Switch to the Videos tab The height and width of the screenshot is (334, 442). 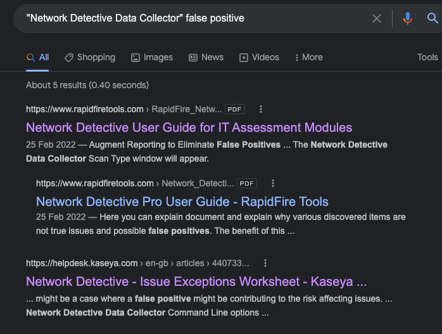coord(259,58)
